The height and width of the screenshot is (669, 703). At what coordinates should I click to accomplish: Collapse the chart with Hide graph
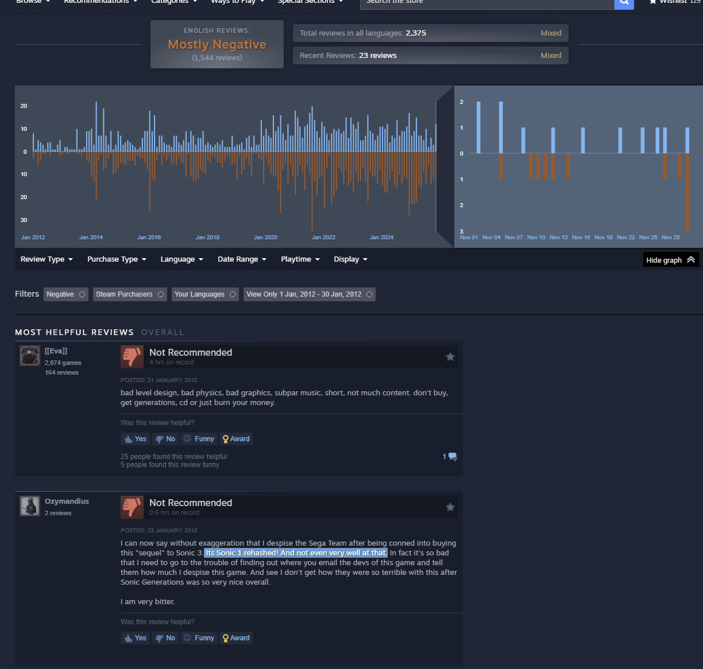[671, 260]
